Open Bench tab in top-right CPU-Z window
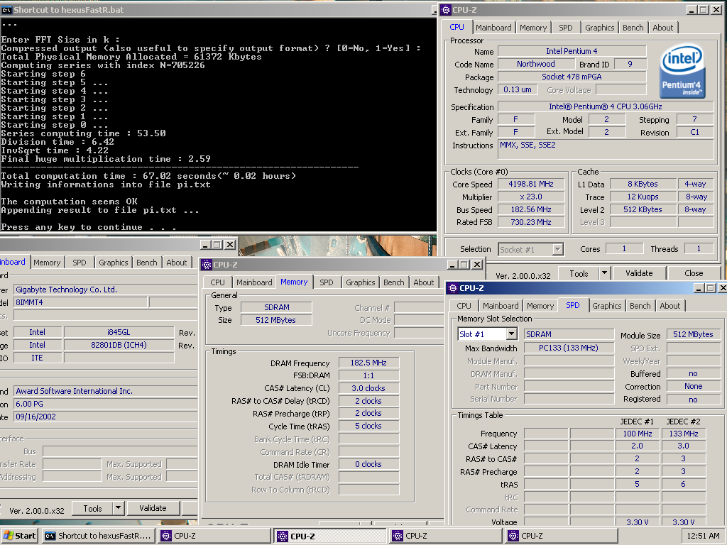Viewport: 727px width, 545px height. pos(633,28)
